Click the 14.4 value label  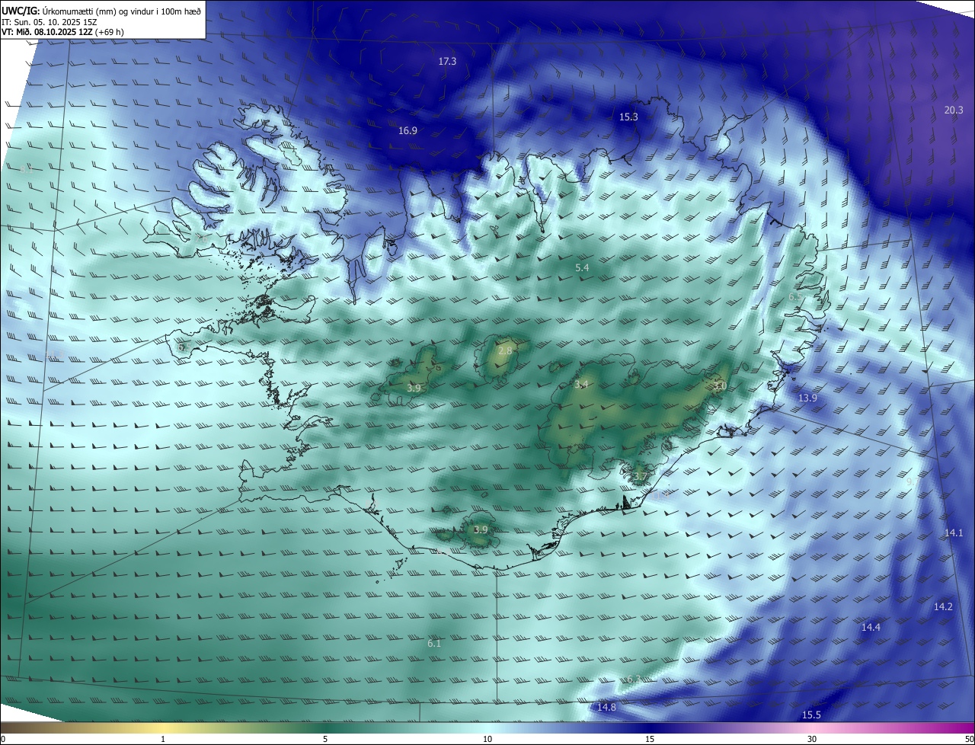pos(871,627)
